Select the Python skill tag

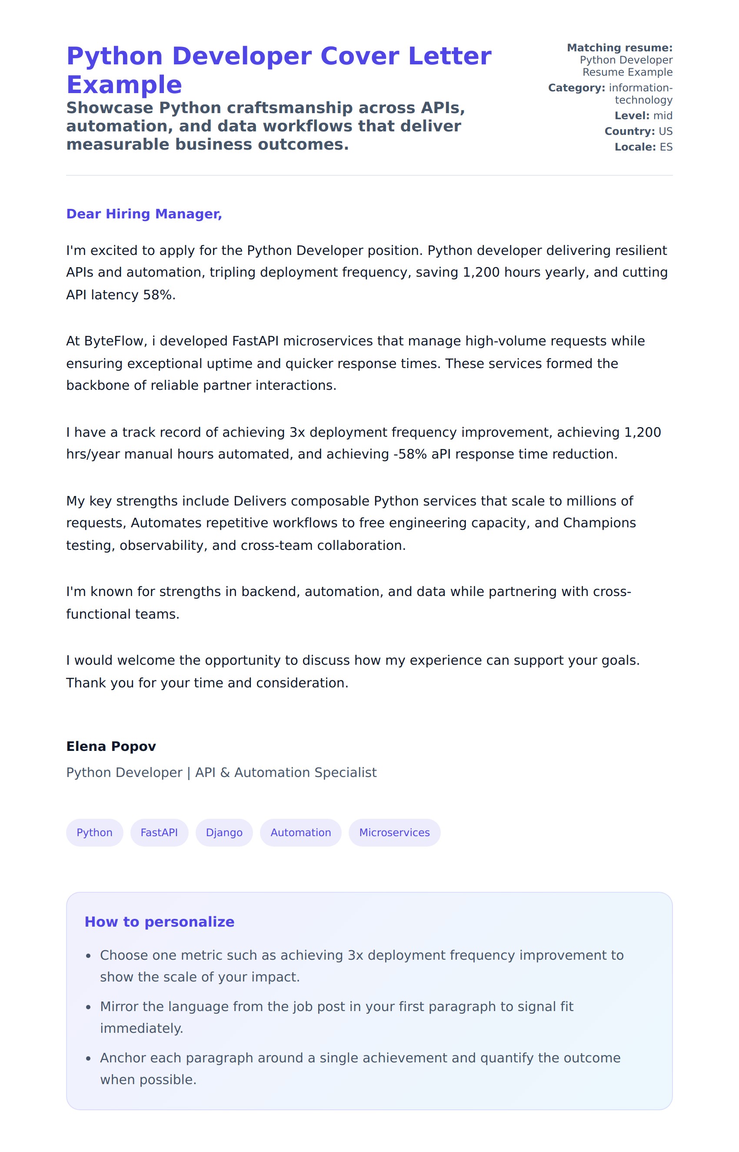point(94,832)
